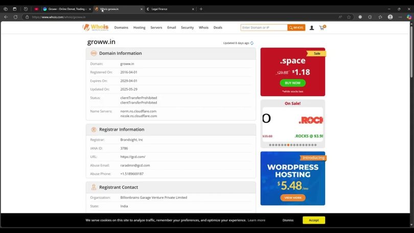Viewport: 414px width, 233px height.
Task: Open the Email menu
Action: (x=171, y=28)
